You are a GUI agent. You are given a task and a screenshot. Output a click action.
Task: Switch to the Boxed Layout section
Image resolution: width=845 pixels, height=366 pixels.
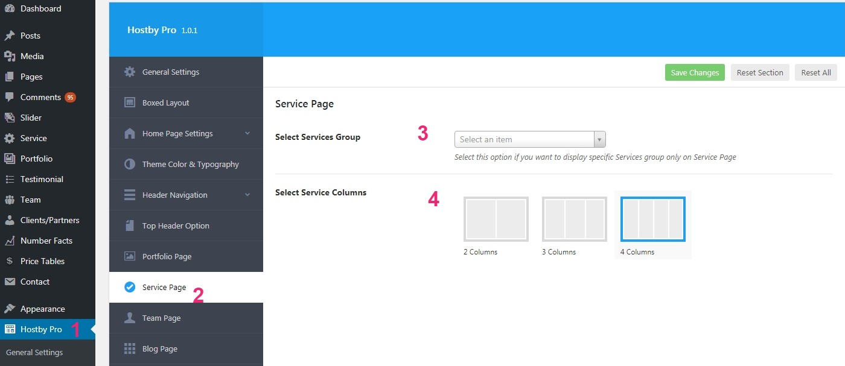point(186,103)
